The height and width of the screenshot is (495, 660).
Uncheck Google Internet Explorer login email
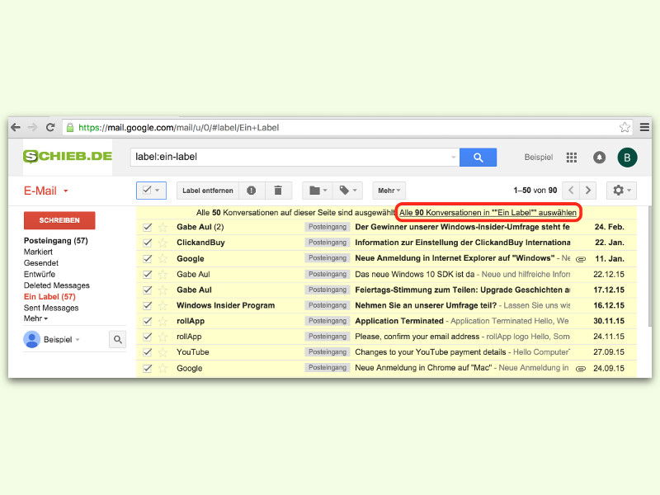click(x=147, y=258)
